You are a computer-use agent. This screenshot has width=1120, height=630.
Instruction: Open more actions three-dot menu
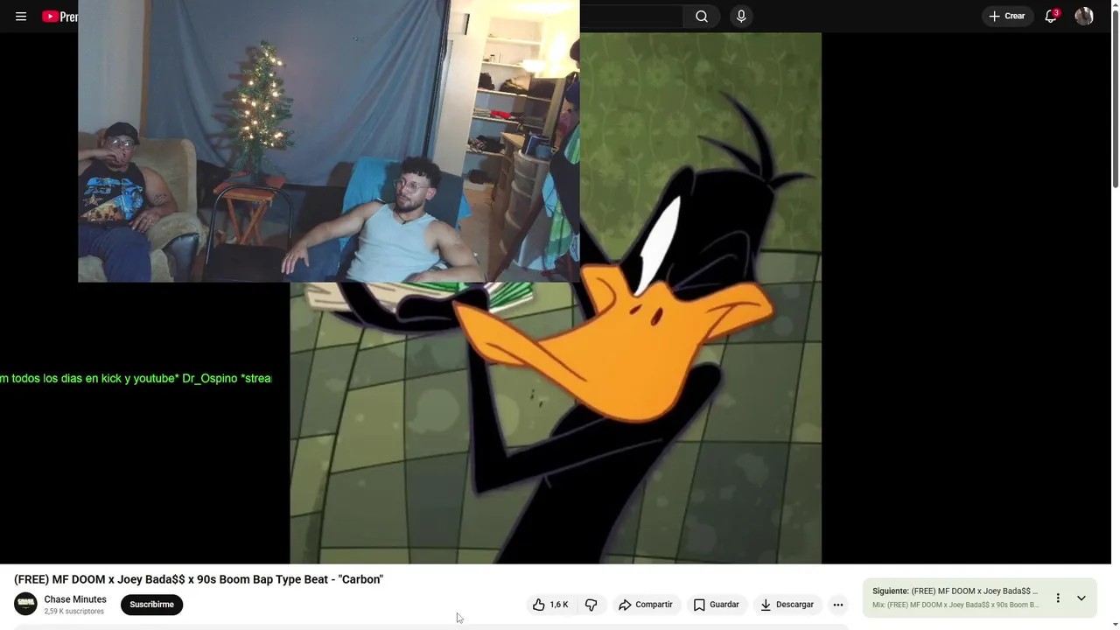coord(838,605)
